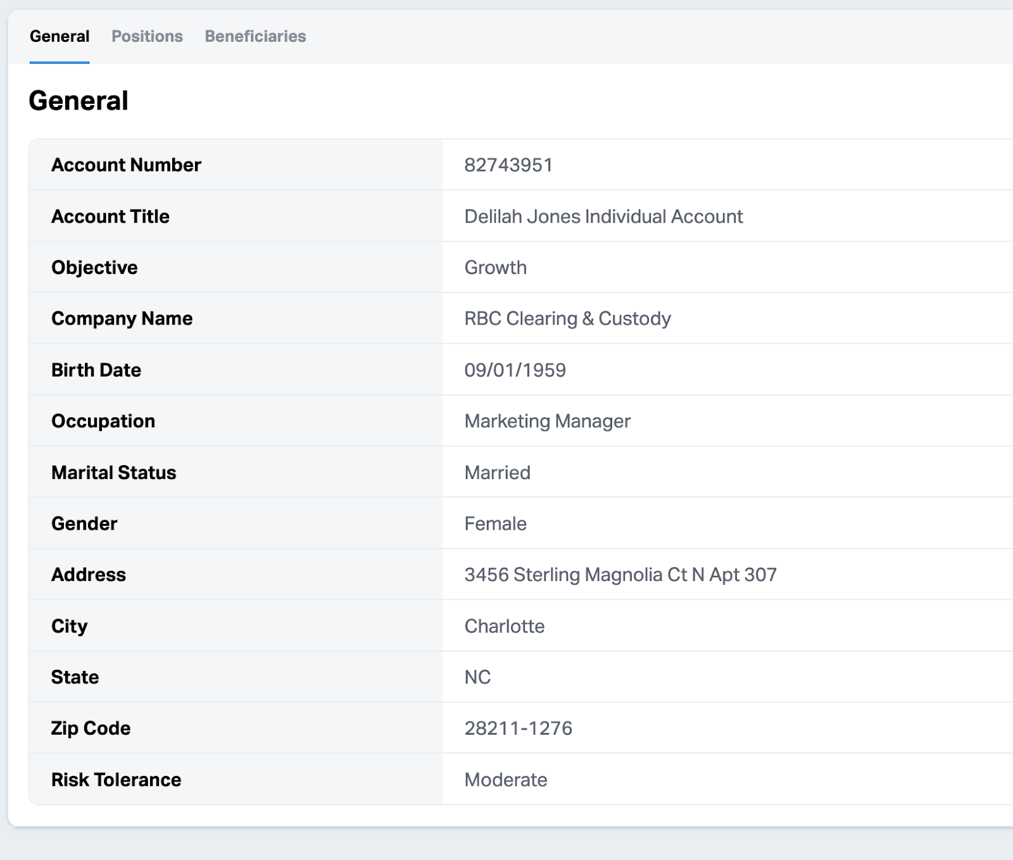Viewport: 1013px width, 860px height.
Task: Click account number value 82743951
Action: pos(508,165)
